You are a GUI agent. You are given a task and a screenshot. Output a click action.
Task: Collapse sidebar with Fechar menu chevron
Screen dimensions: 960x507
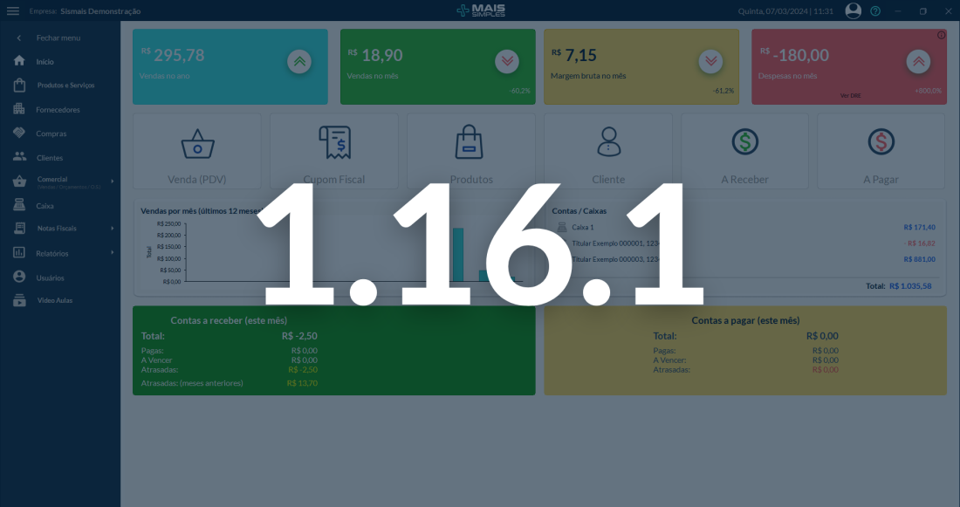(x=19, y=38)
